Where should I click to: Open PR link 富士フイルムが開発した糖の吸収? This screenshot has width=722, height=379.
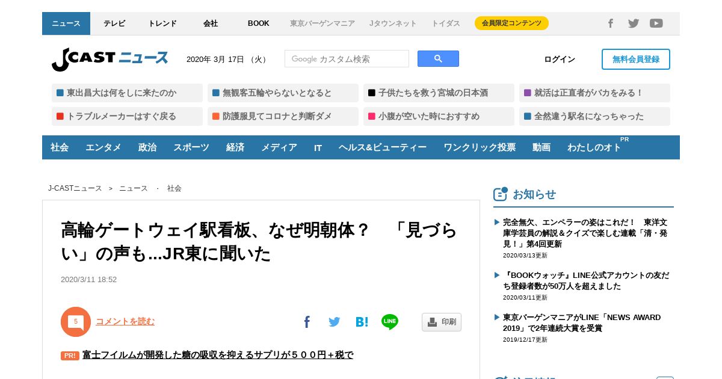pyautogui.click(x=218, y=355)
